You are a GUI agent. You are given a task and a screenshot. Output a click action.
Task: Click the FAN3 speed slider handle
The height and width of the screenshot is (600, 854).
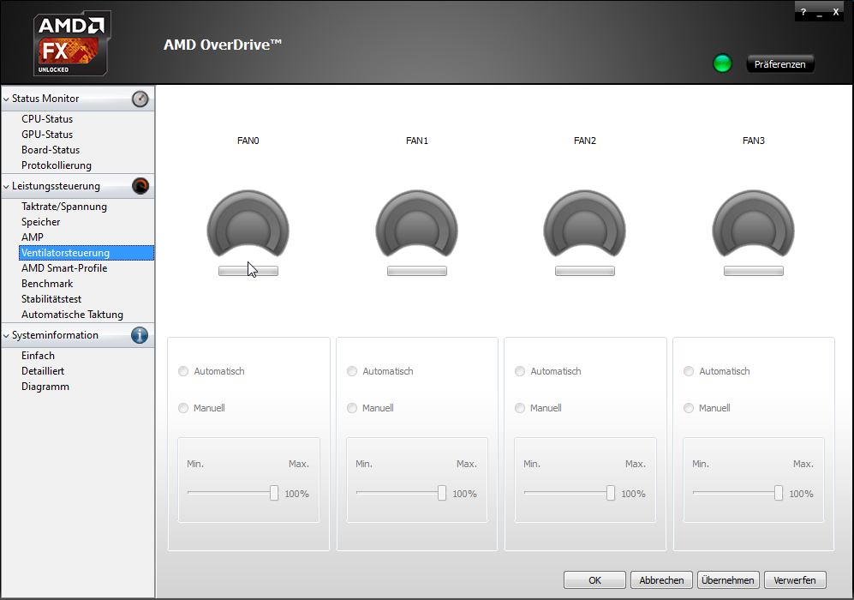(779, 493)
